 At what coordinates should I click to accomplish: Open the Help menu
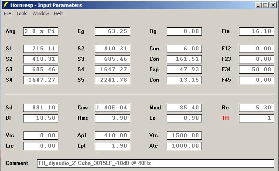tap(58, 13)
